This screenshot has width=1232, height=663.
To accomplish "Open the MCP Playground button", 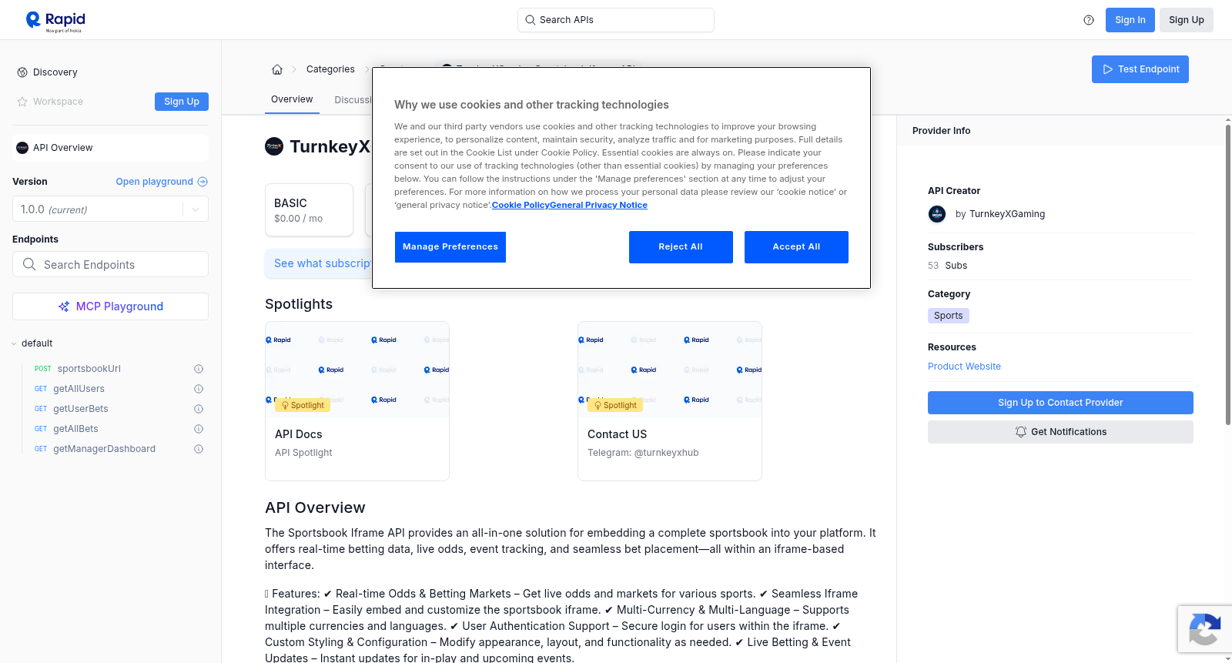I will tap(110, 306).
